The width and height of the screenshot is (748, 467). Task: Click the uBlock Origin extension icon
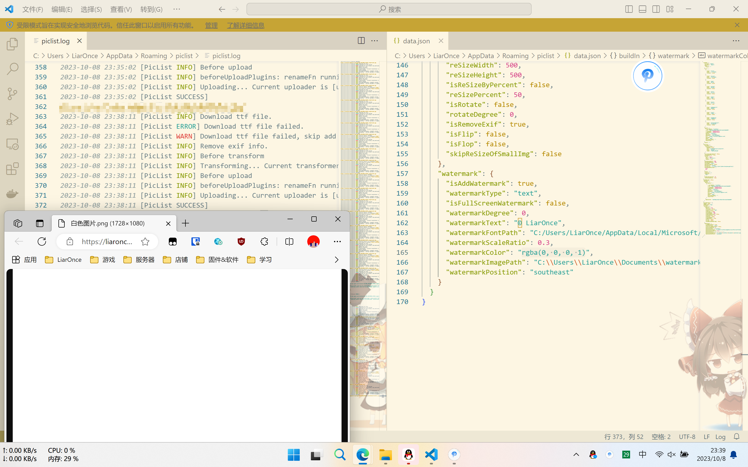coord(241,241)
